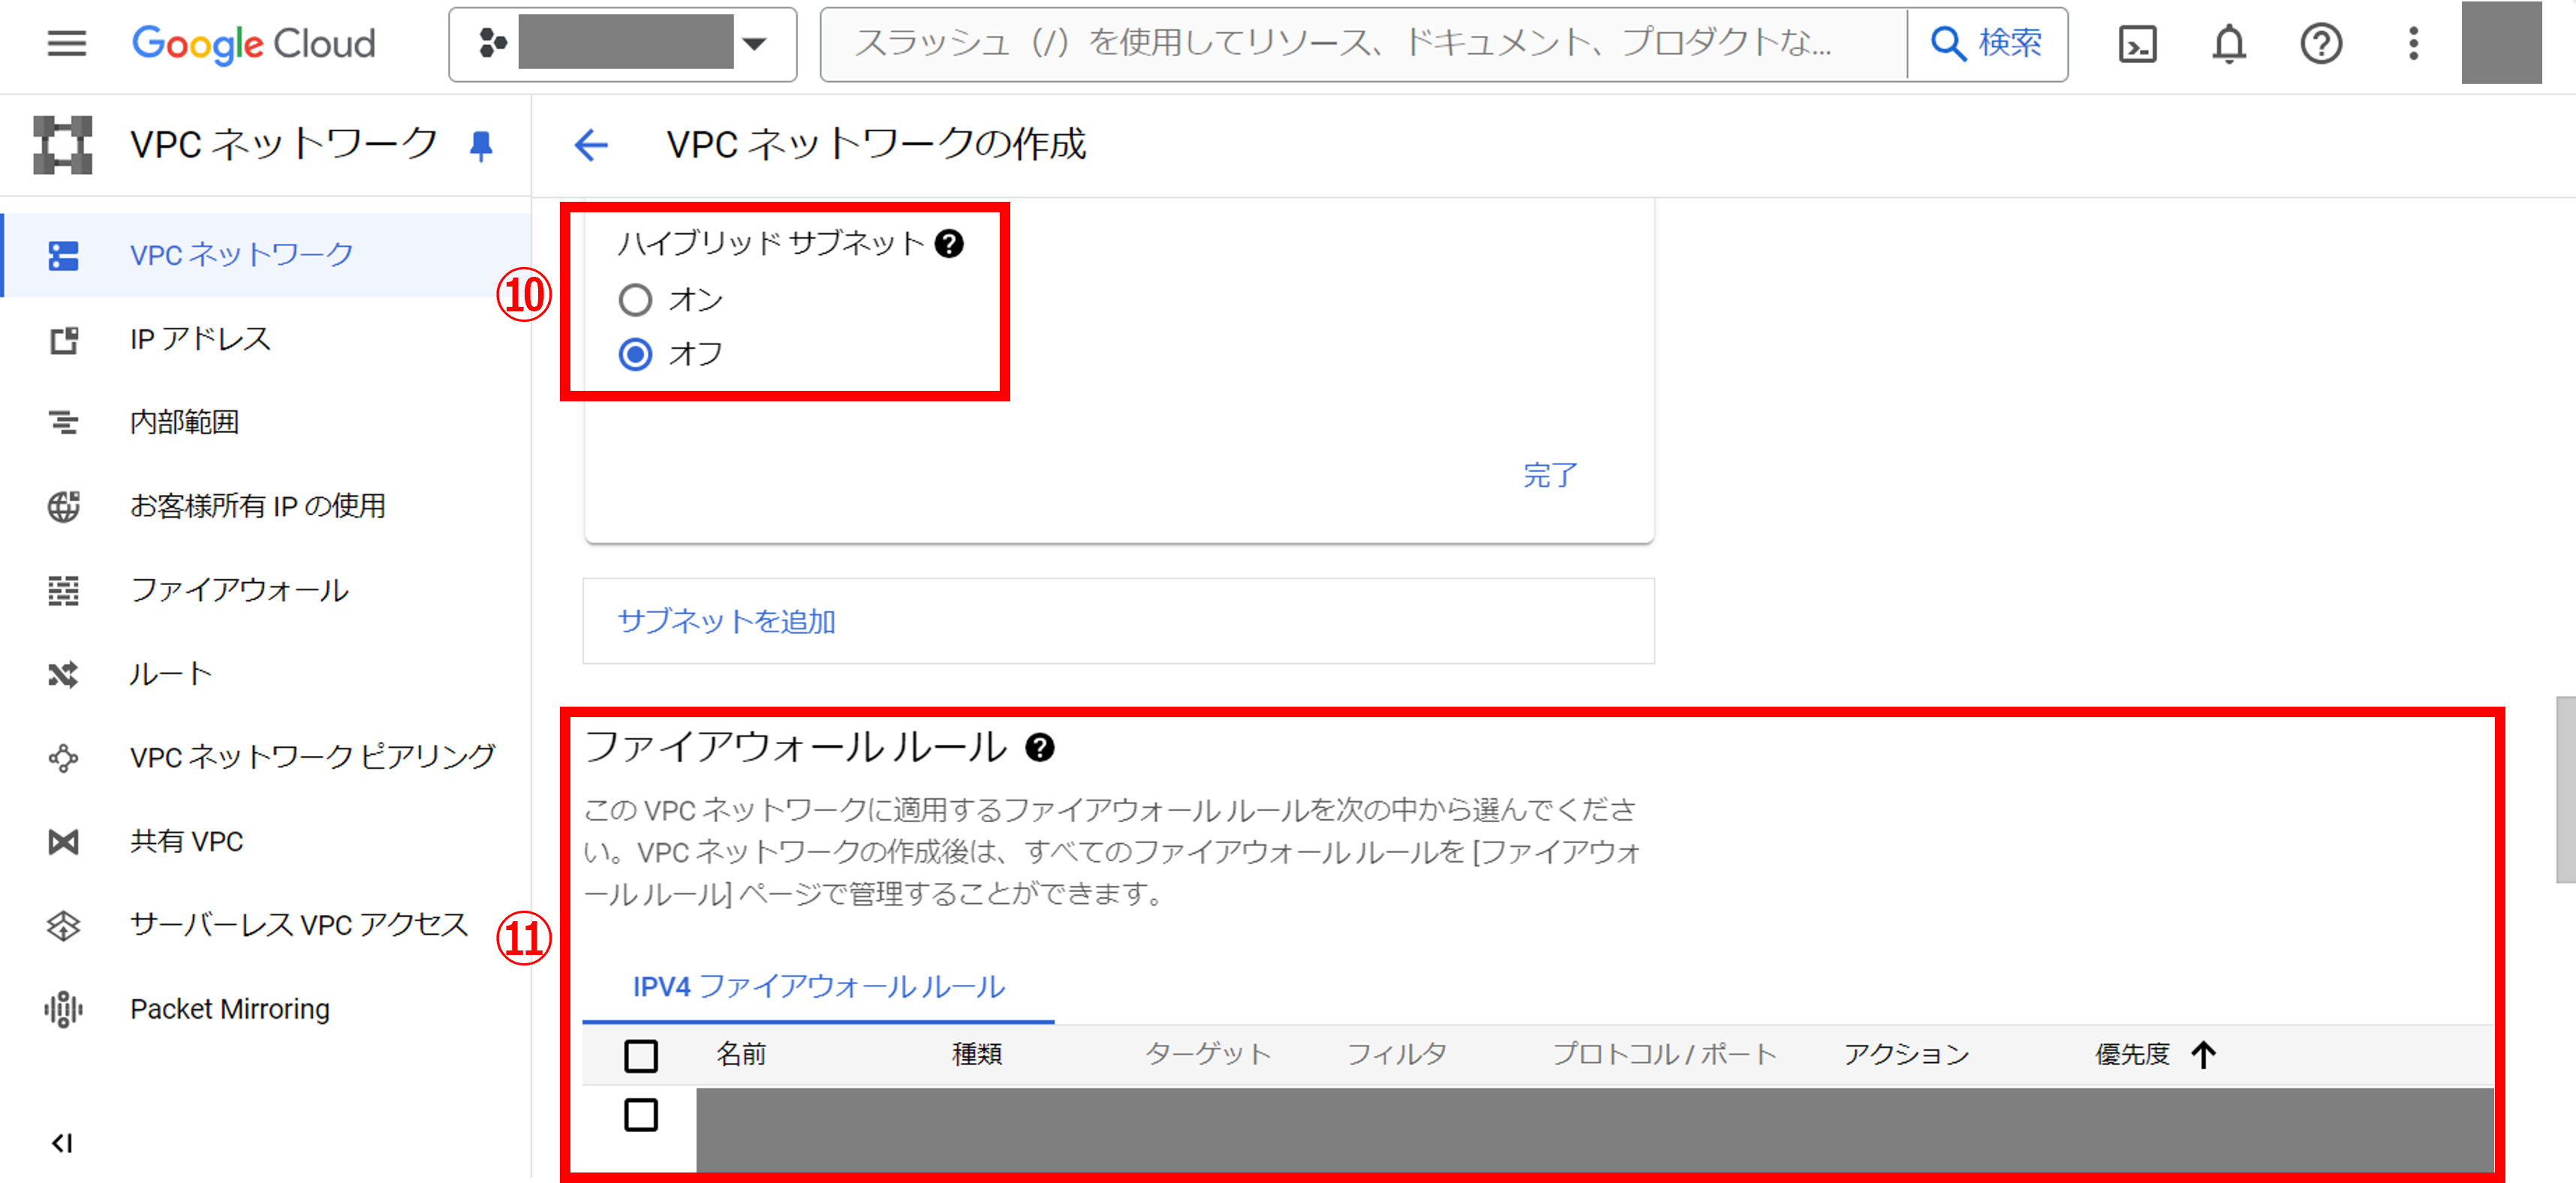
Task: Click サブネットを追加 link
Action: tap(726, 621)
